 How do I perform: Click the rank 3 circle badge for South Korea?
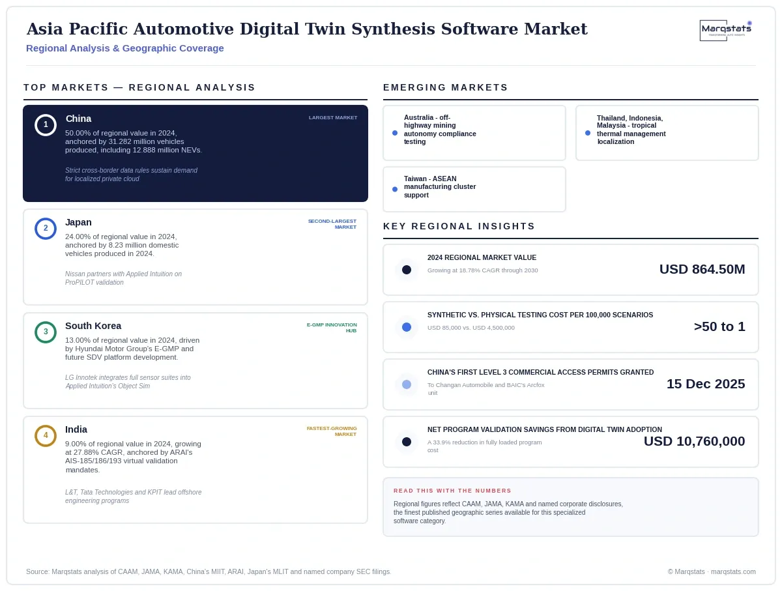click(x=46, y=332)
